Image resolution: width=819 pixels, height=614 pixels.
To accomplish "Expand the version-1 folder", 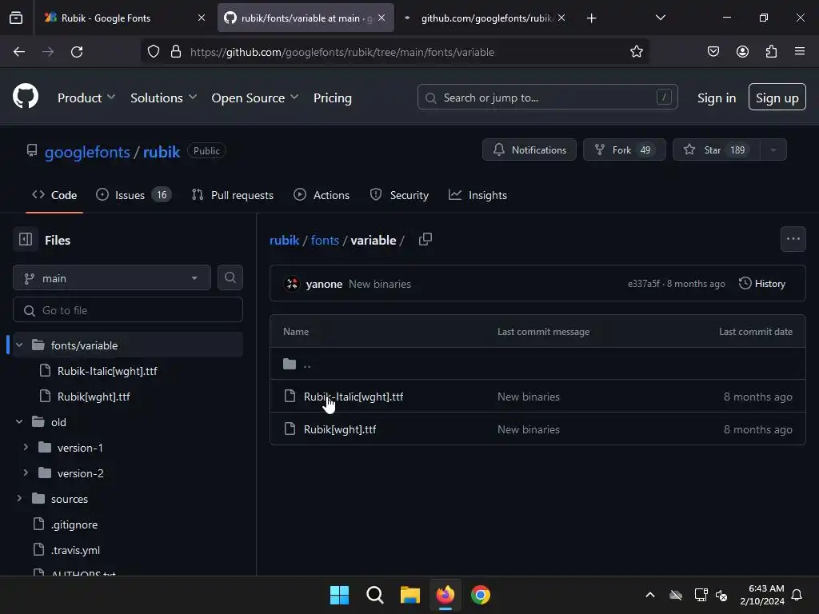I will (26, 448).
